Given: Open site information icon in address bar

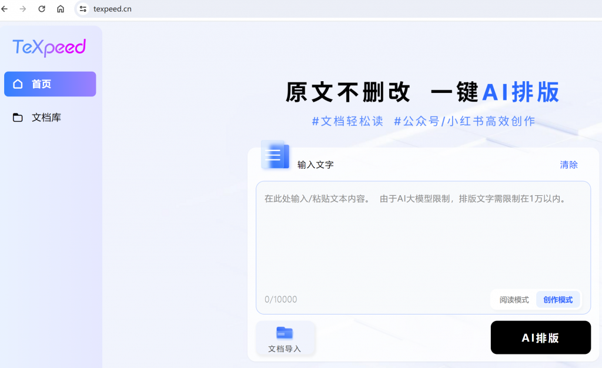Looking at the screenshot, I should [x=83, y=9].
